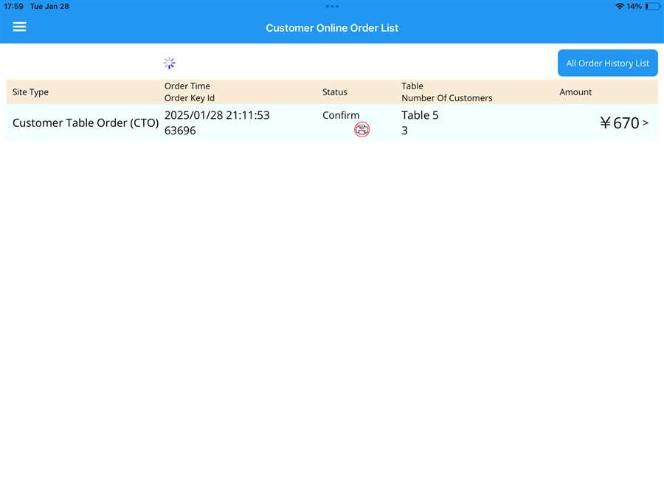Click the Order Time column header
This screenshot has width=664, height=498.
click(x=187, y=86)
